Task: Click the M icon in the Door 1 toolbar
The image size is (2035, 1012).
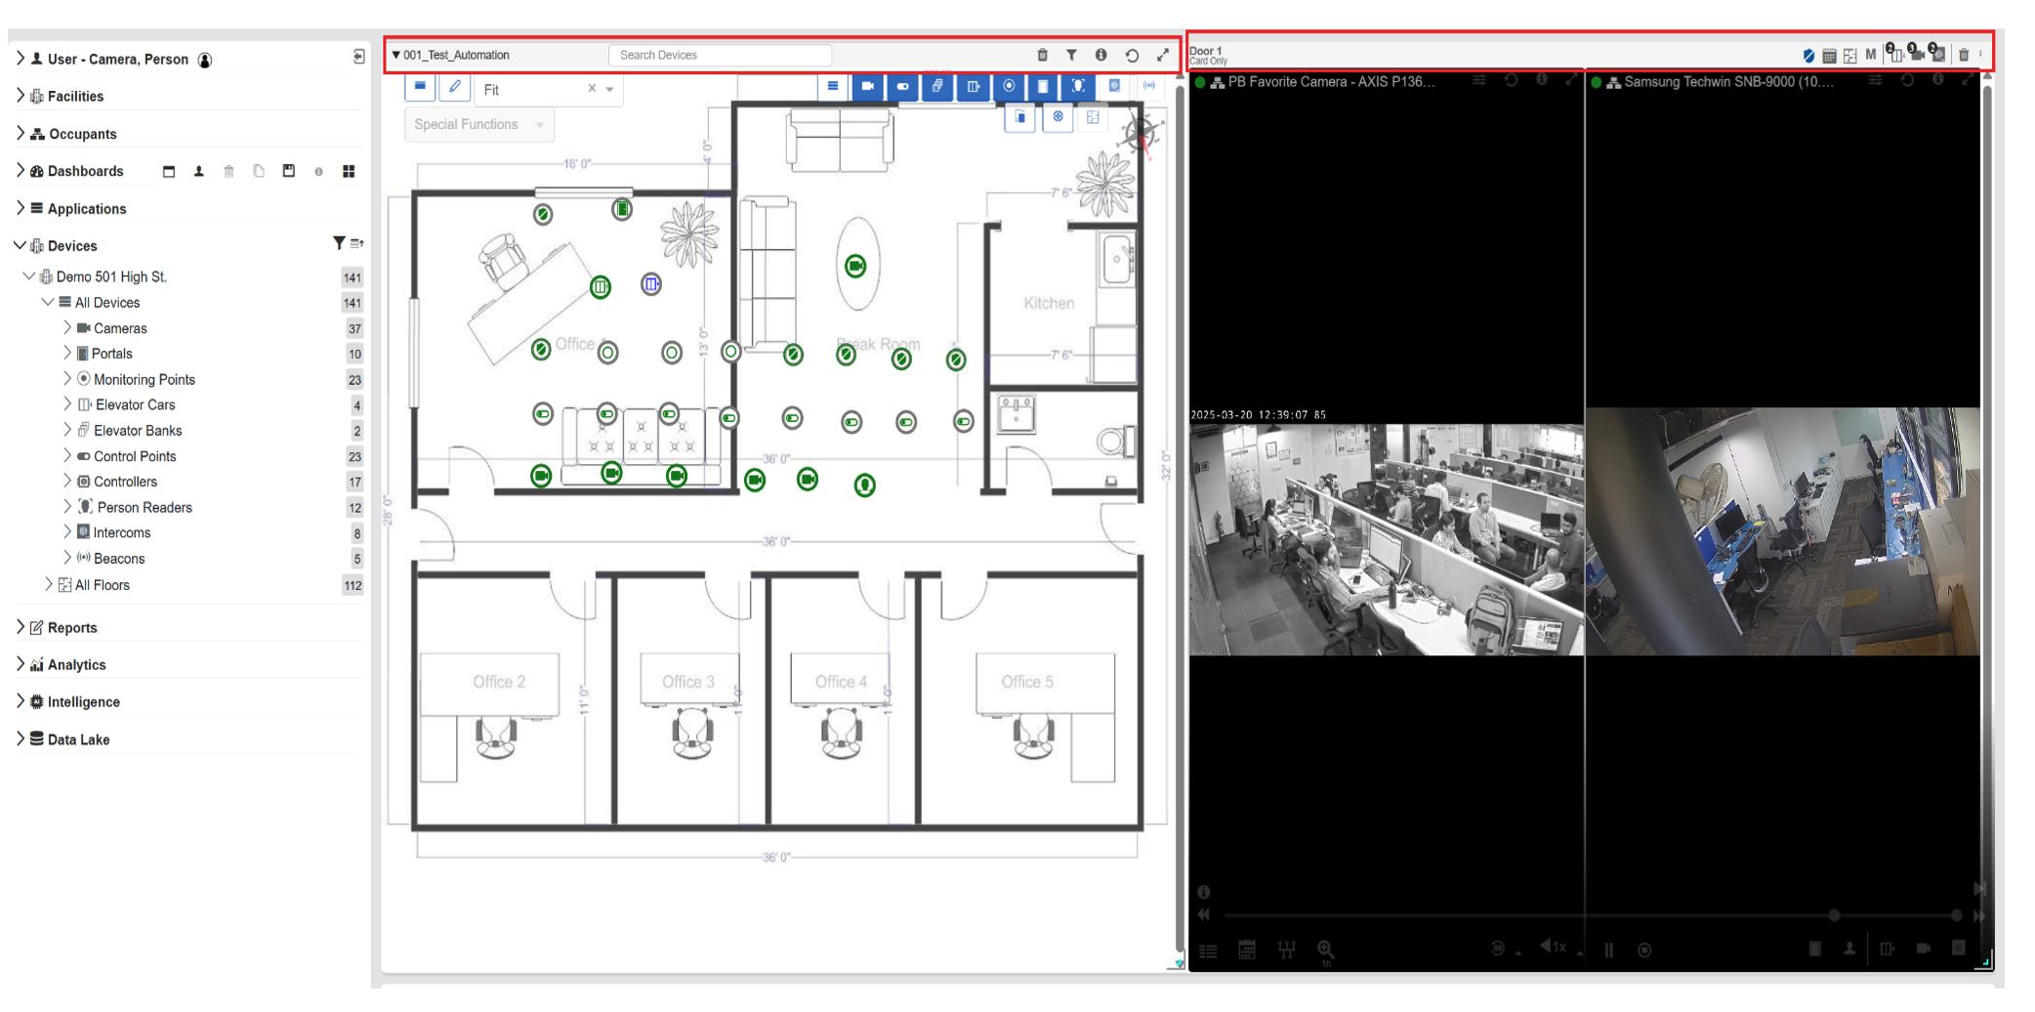Action: coord(1871,55)
